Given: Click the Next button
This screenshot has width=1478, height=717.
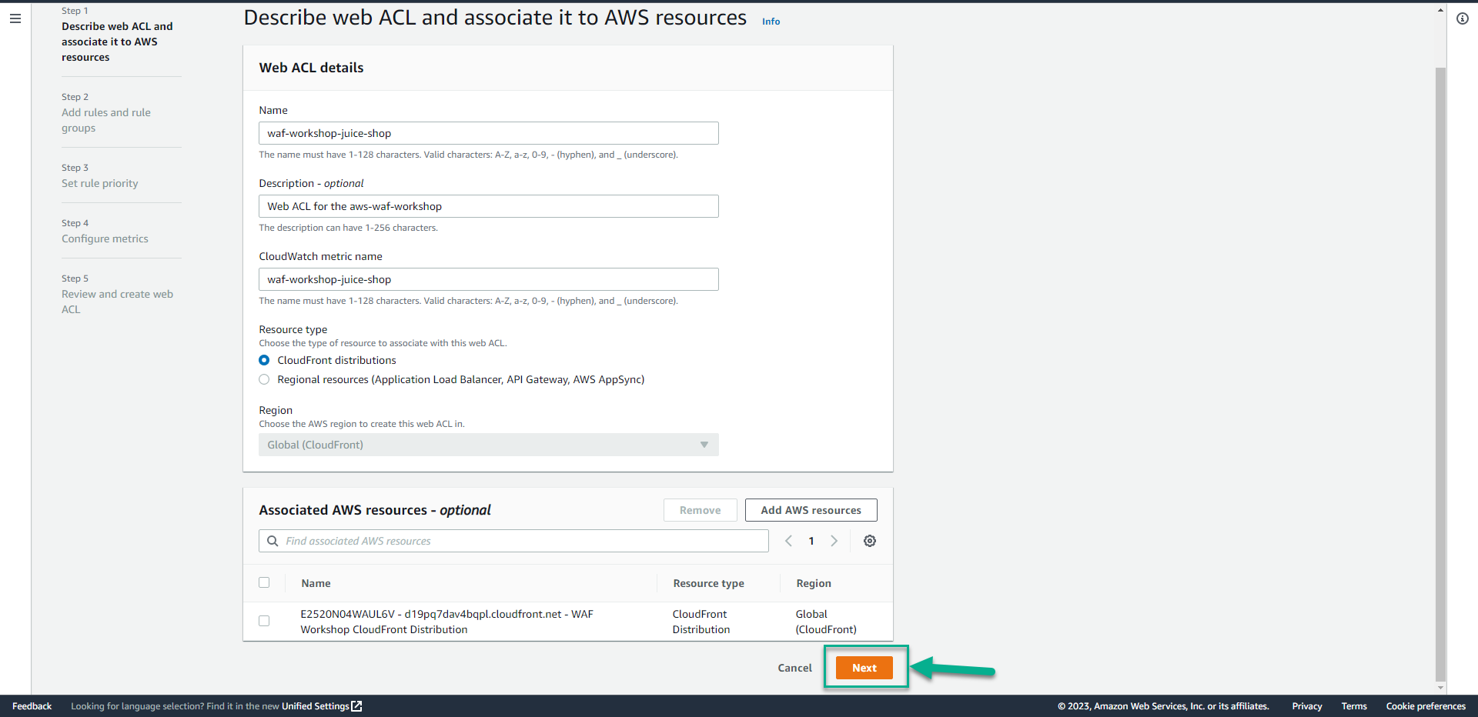Looking at the screenshot, I should pos(864,668).
